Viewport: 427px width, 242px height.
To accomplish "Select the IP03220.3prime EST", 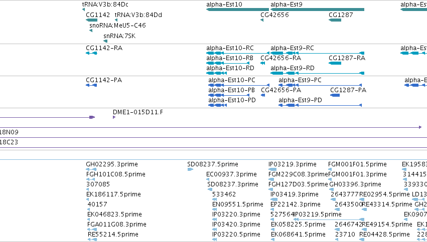I will click(x=236, y=214).
